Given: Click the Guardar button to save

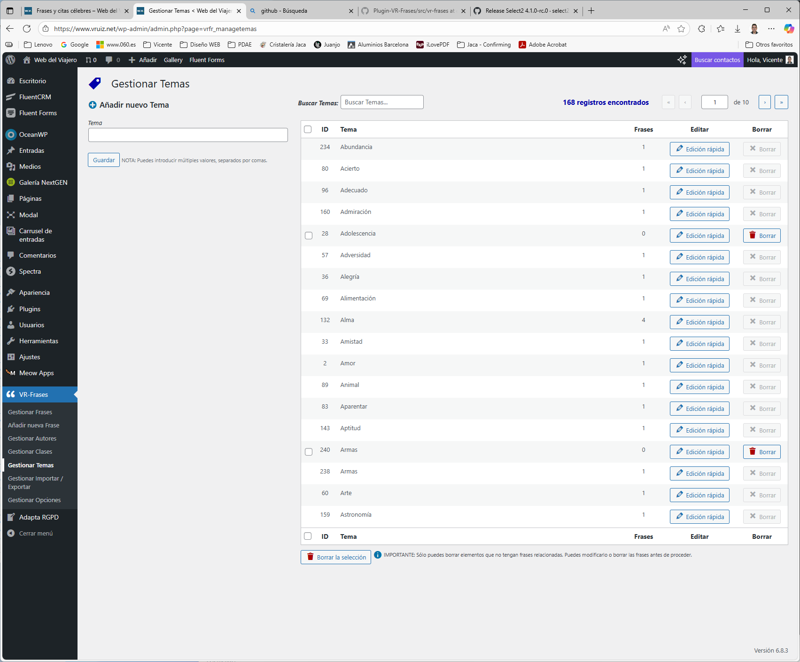Looking at the screenshot, I should [x=103, y=160].
